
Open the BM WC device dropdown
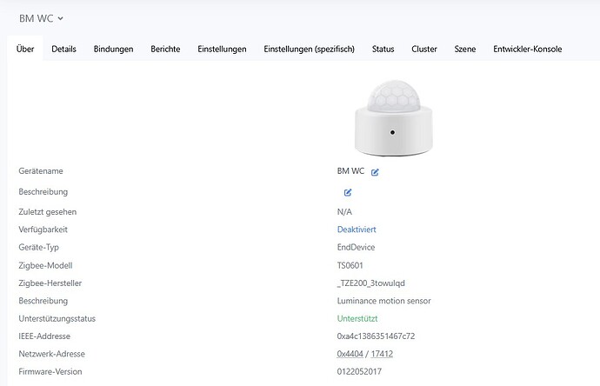pos(41,18)
